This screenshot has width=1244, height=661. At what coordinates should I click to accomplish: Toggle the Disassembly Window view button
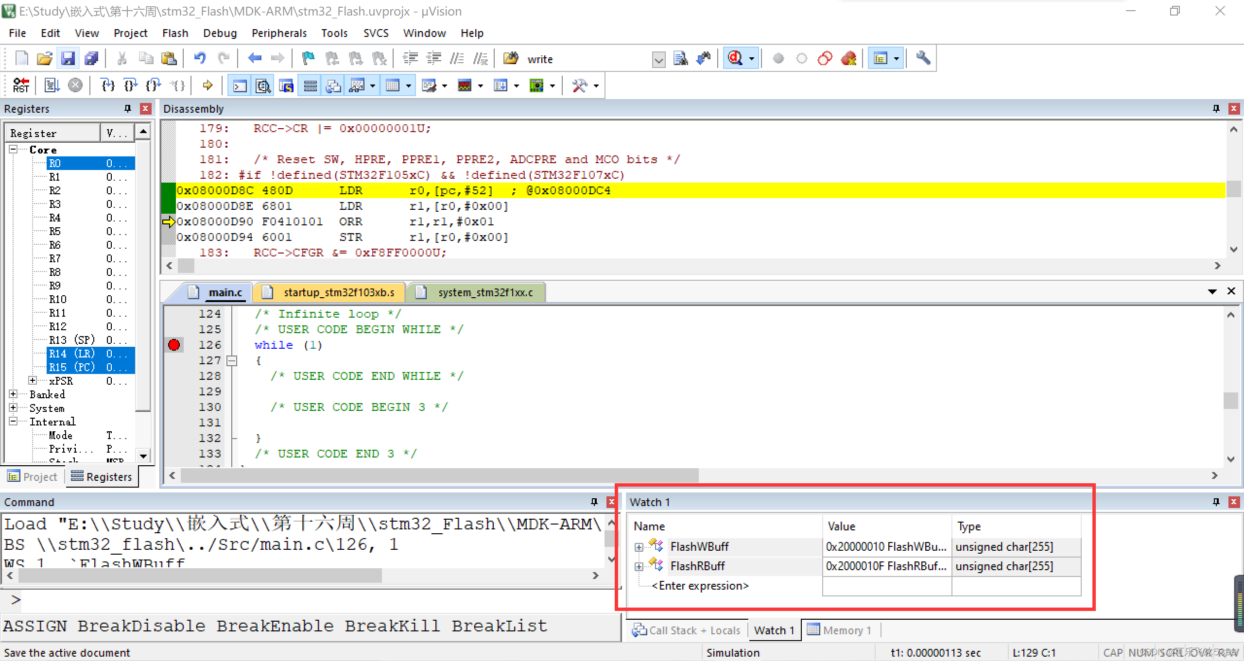tap(263, 86)
